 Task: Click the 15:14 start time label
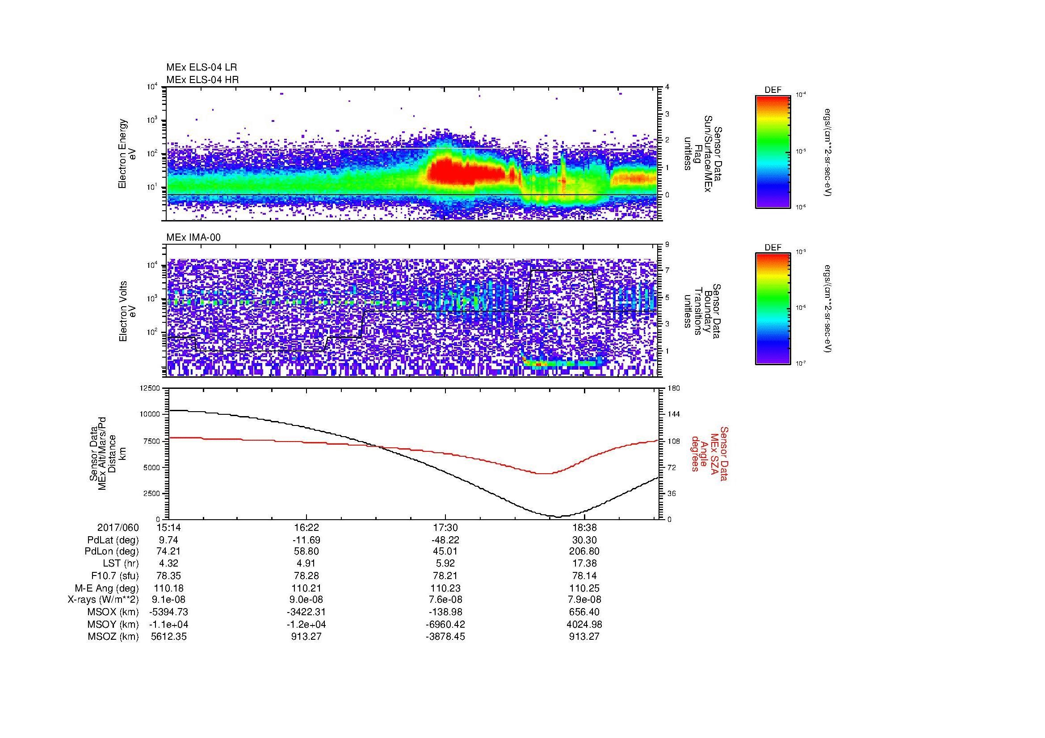168,527
